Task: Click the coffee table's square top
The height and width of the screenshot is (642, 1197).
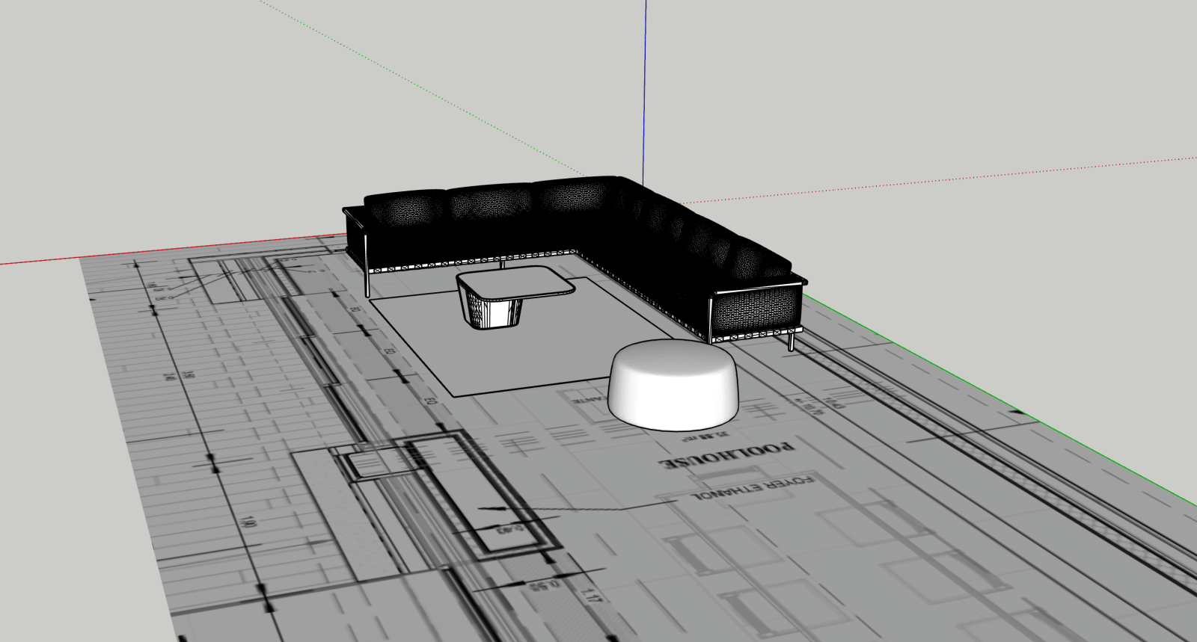Action: click(x=515, y=283)
